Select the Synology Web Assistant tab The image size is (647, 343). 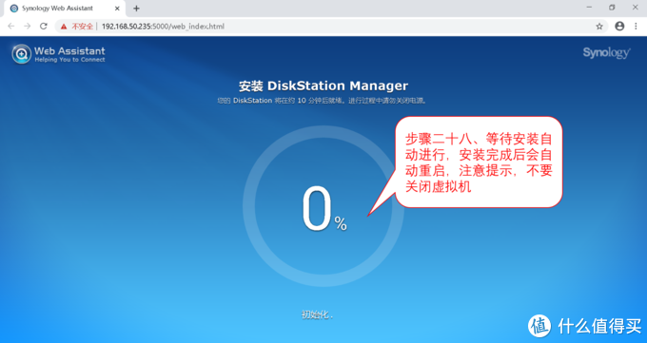point(65,9)
